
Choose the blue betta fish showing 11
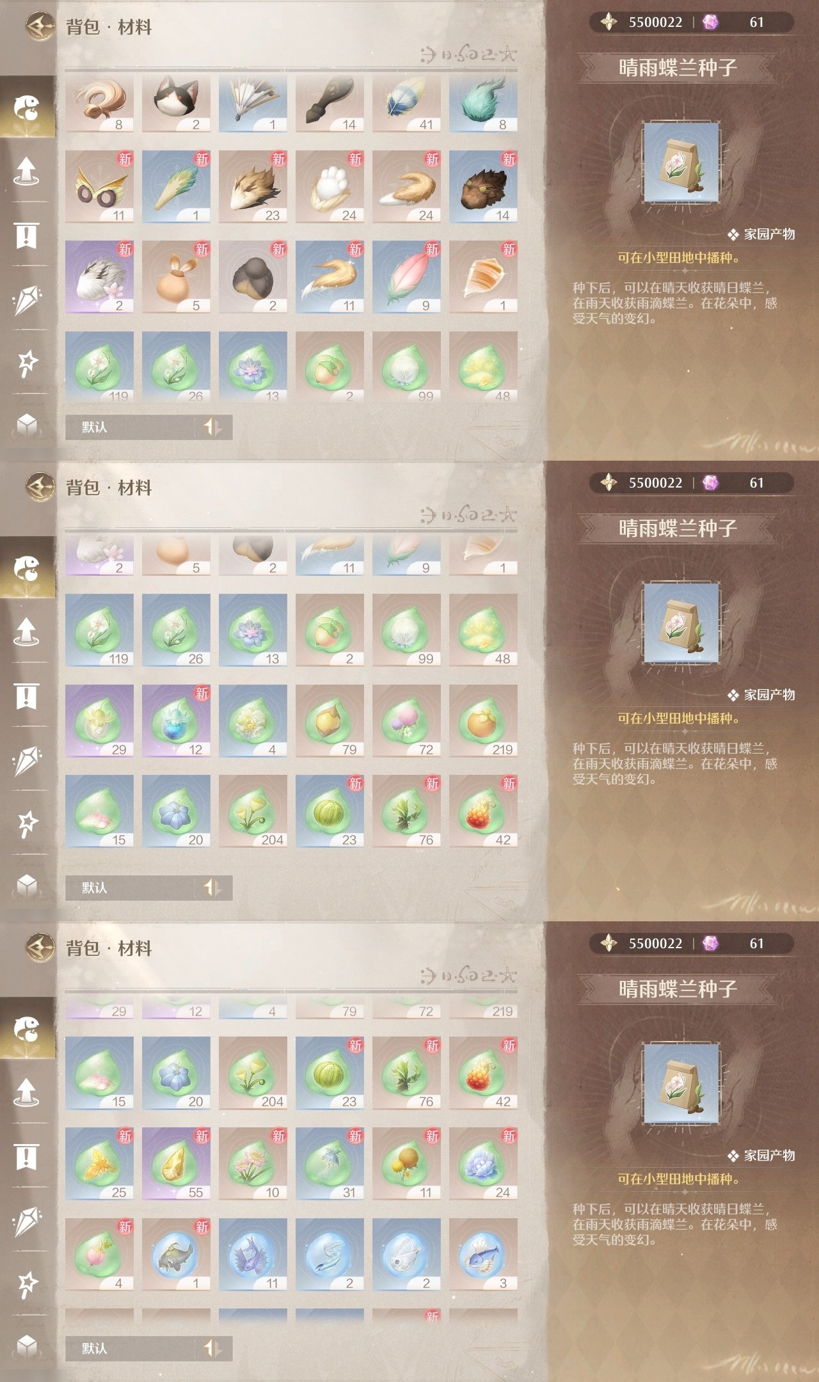253,1255
